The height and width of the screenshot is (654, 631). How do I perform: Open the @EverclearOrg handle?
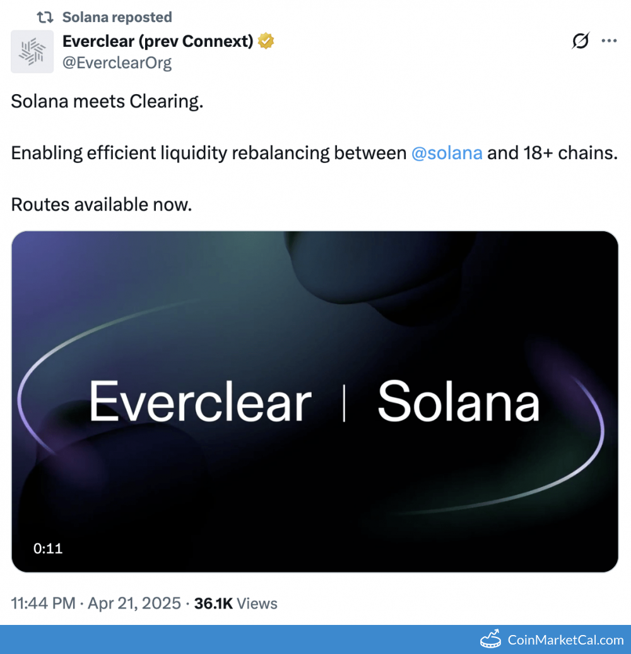(x=117, y=63)
